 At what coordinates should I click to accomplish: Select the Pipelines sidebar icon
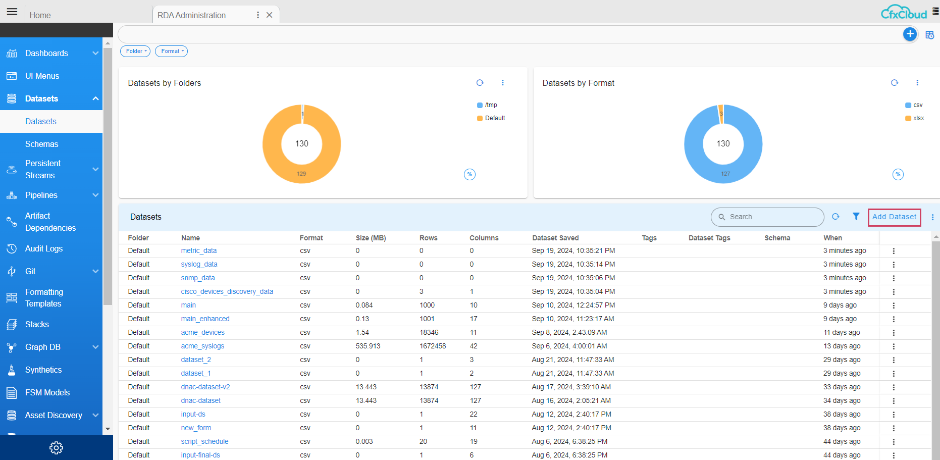point(11,195)
